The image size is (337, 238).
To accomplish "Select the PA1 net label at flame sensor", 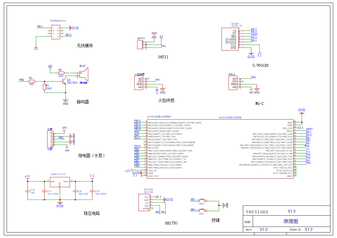I will pyautogui.click(x=158, y=80).
